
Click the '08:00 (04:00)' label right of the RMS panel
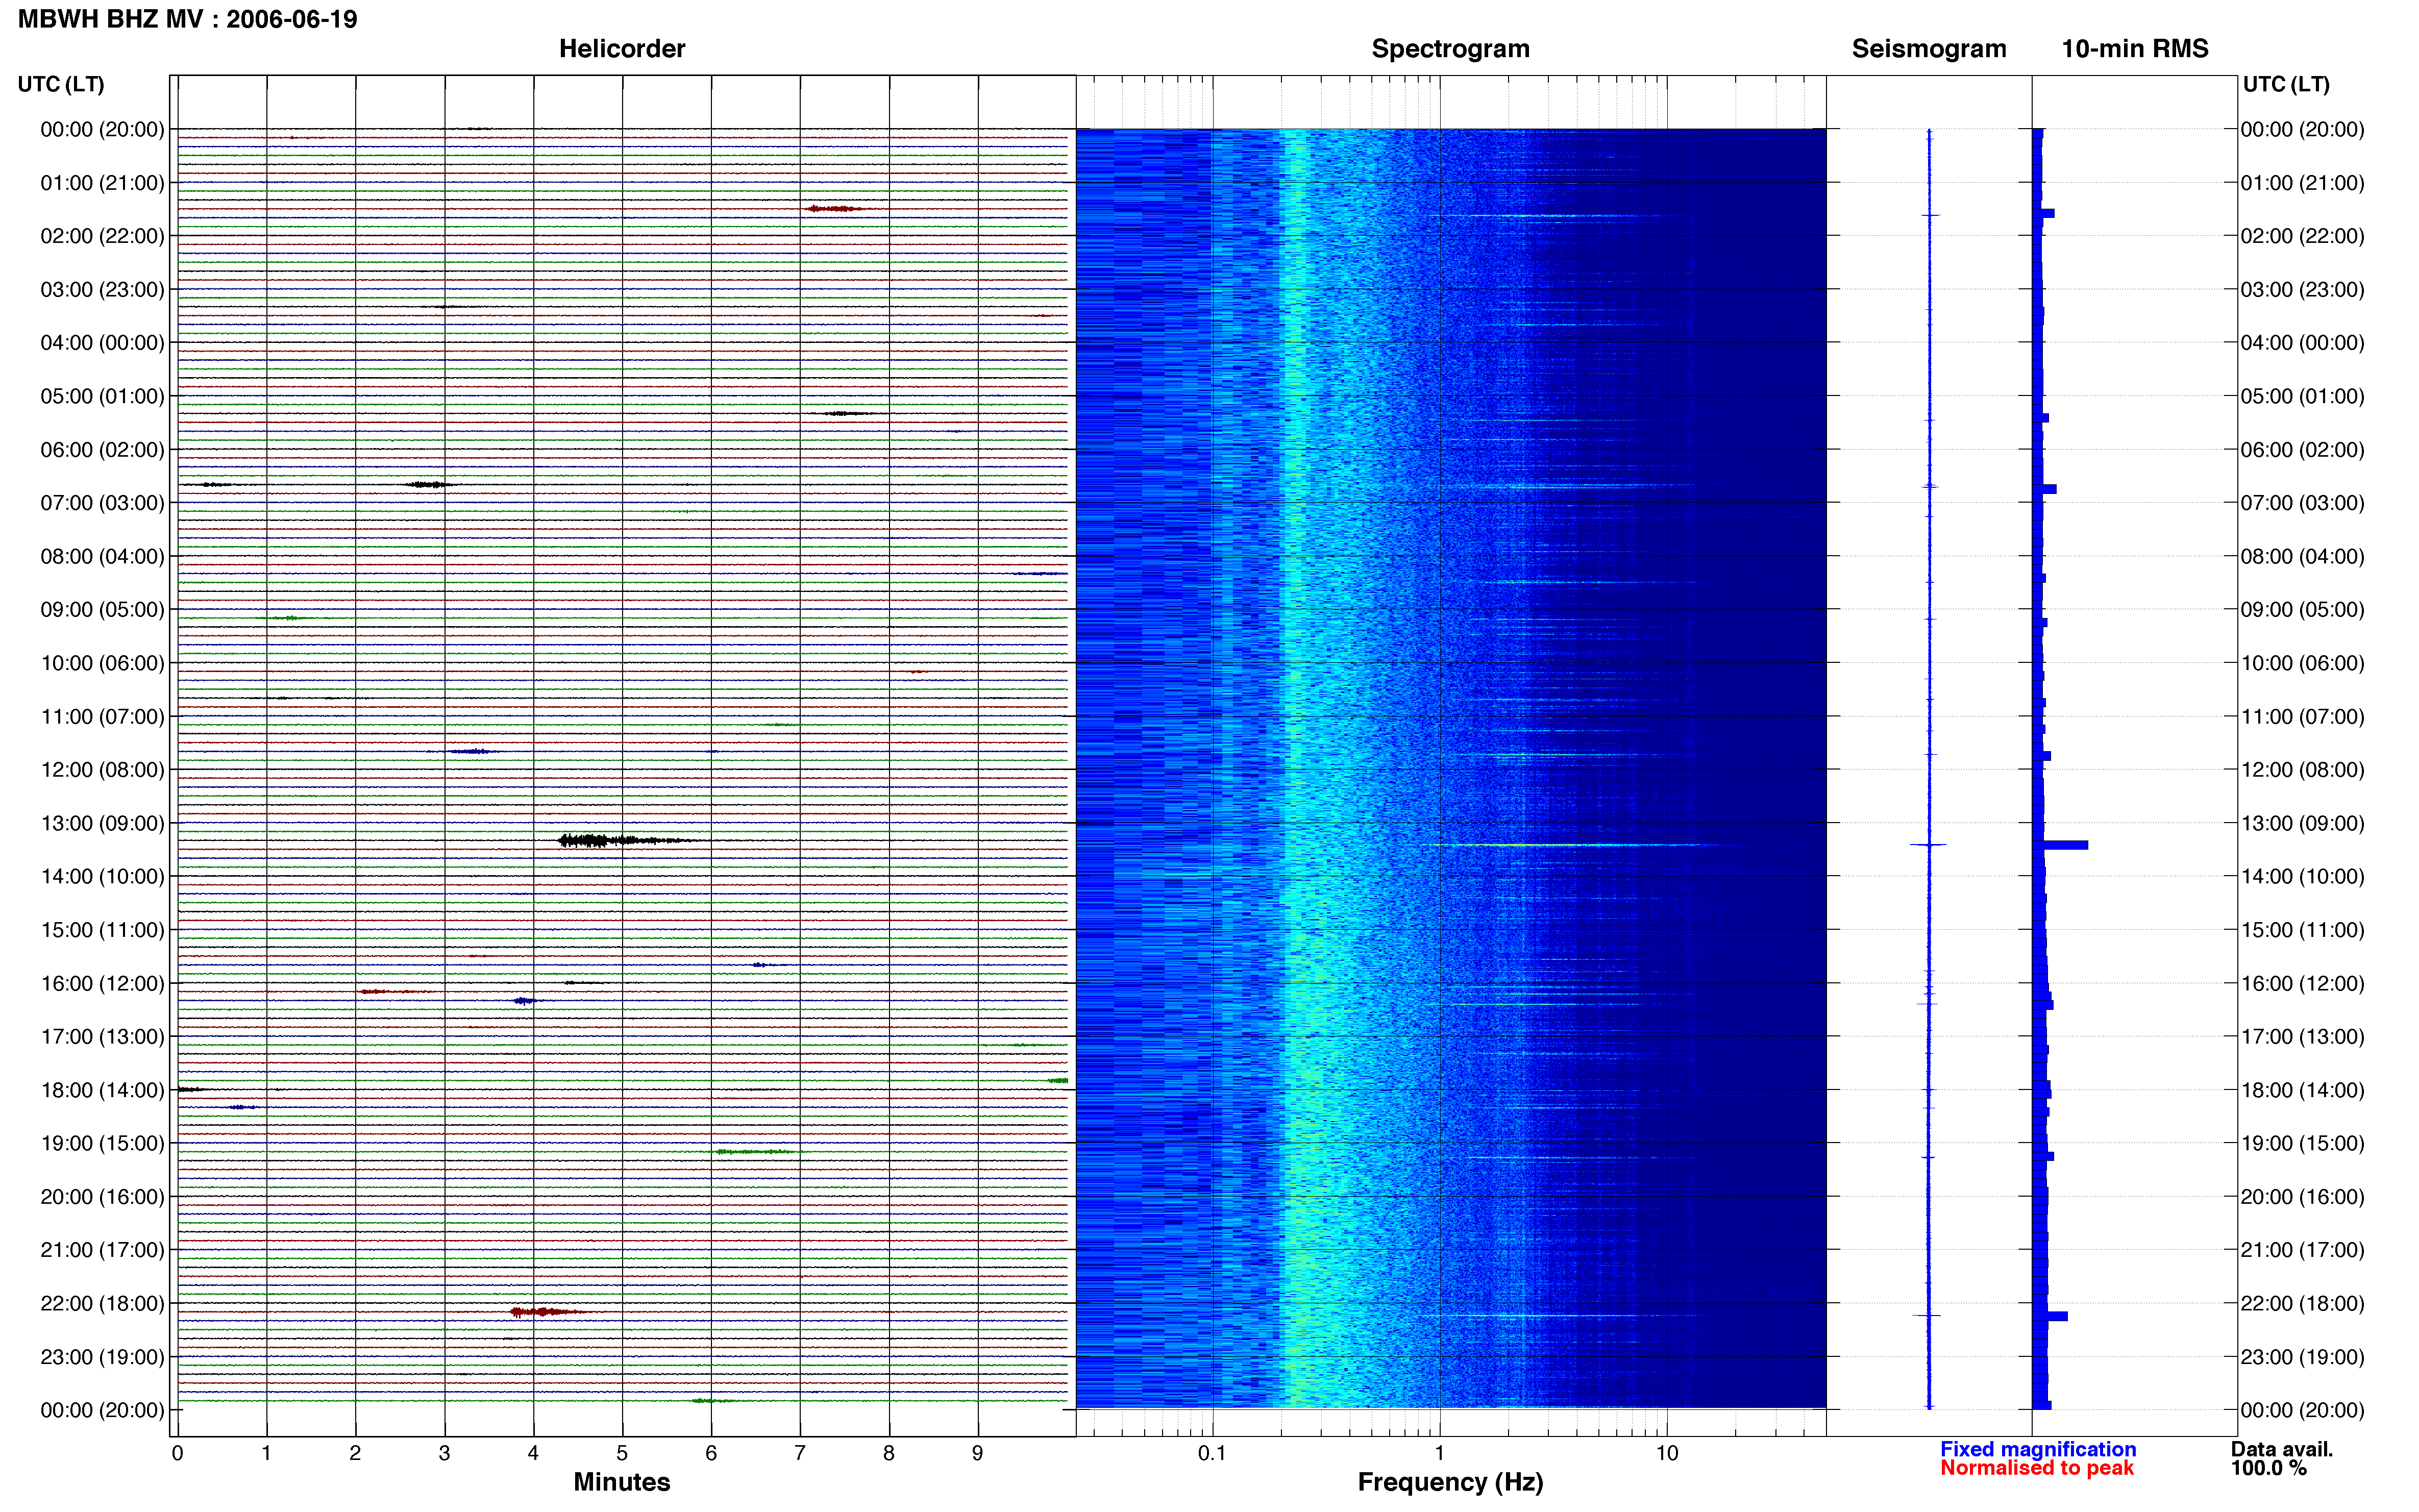pos(2302,556)
